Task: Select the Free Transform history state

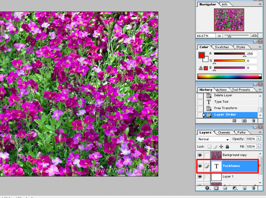Action: (225, 108)
